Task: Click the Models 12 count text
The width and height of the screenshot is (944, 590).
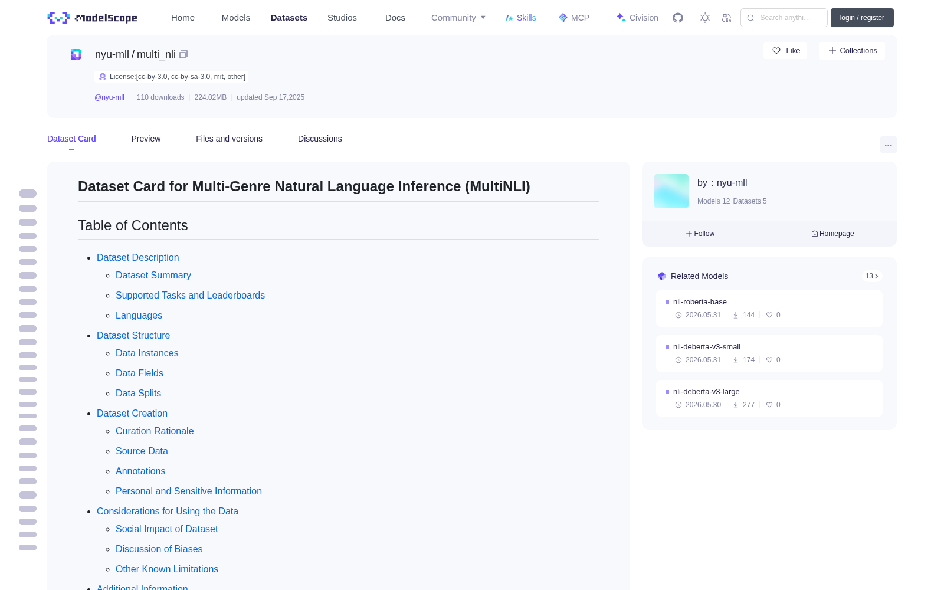Action: coord(713,201)
